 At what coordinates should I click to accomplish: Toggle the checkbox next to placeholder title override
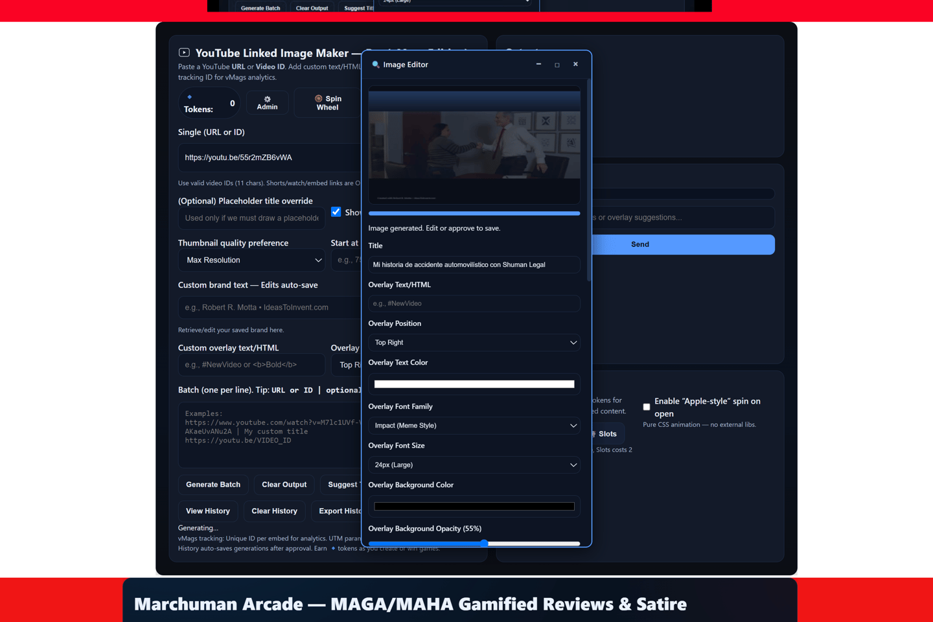click(336, 212)
